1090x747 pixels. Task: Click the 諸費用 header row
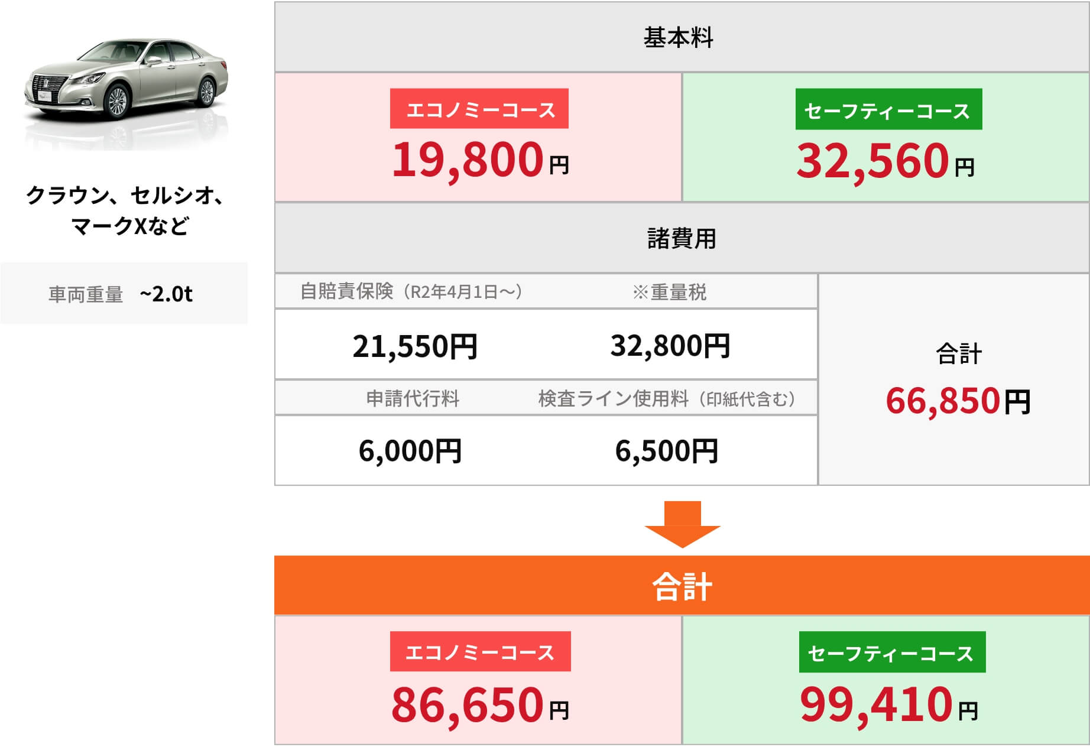click(x=682, y=238)
